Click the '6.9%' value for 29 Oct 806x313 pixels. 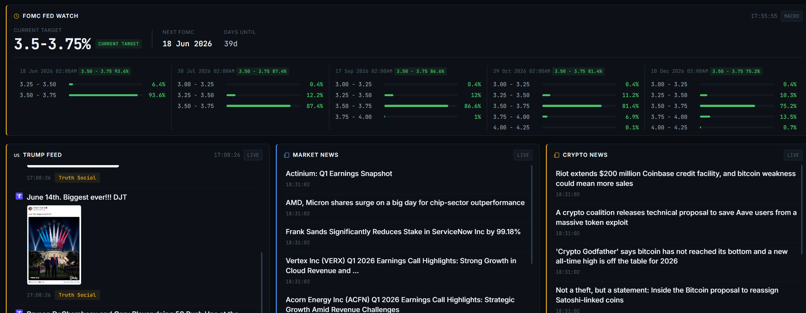tap(632, 117)
